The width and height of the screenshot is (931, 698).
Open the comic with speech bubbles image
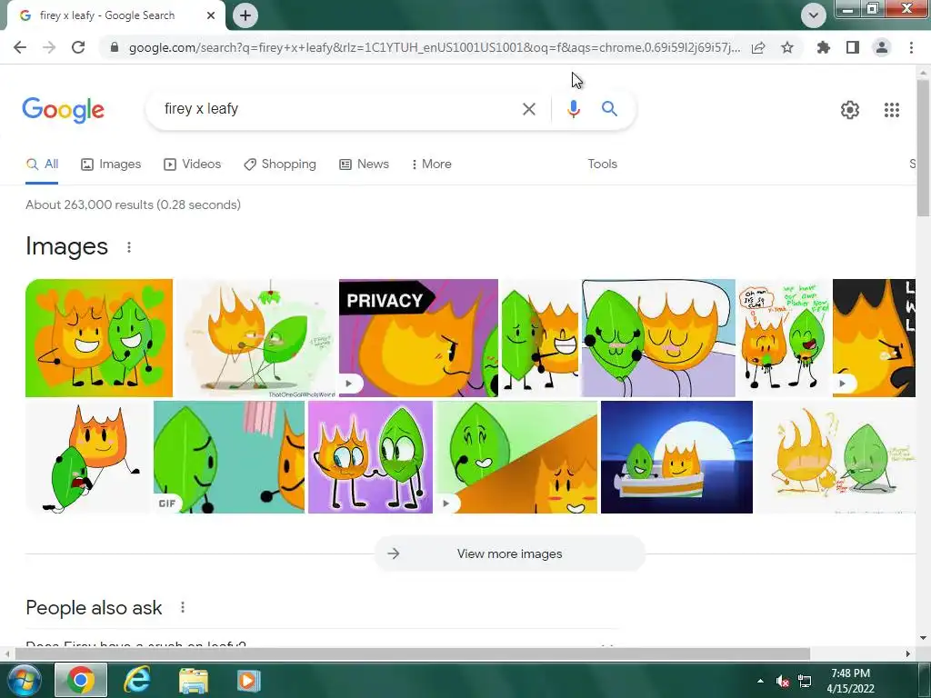point(784,338)
